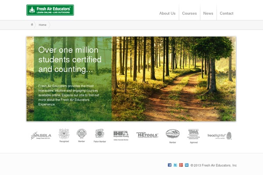Screen dimensions: 263x175
Task: Click the Tread Lightly logo
Action: point(220,136)
